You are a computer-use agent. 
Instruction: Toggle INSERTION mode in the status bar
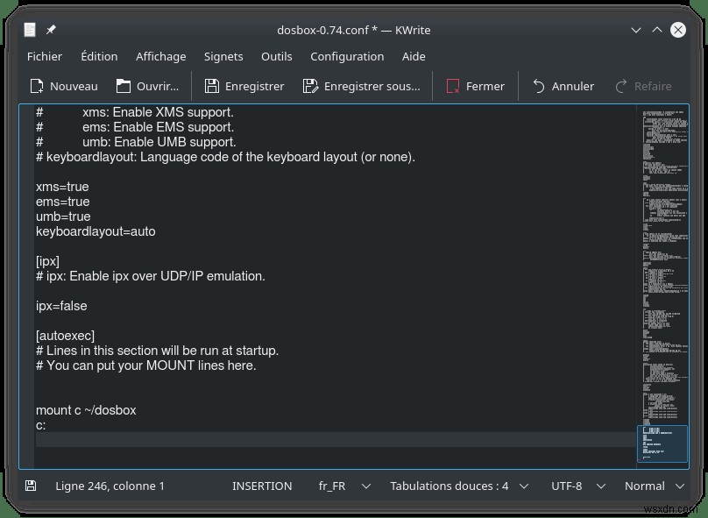pos(262,486)
